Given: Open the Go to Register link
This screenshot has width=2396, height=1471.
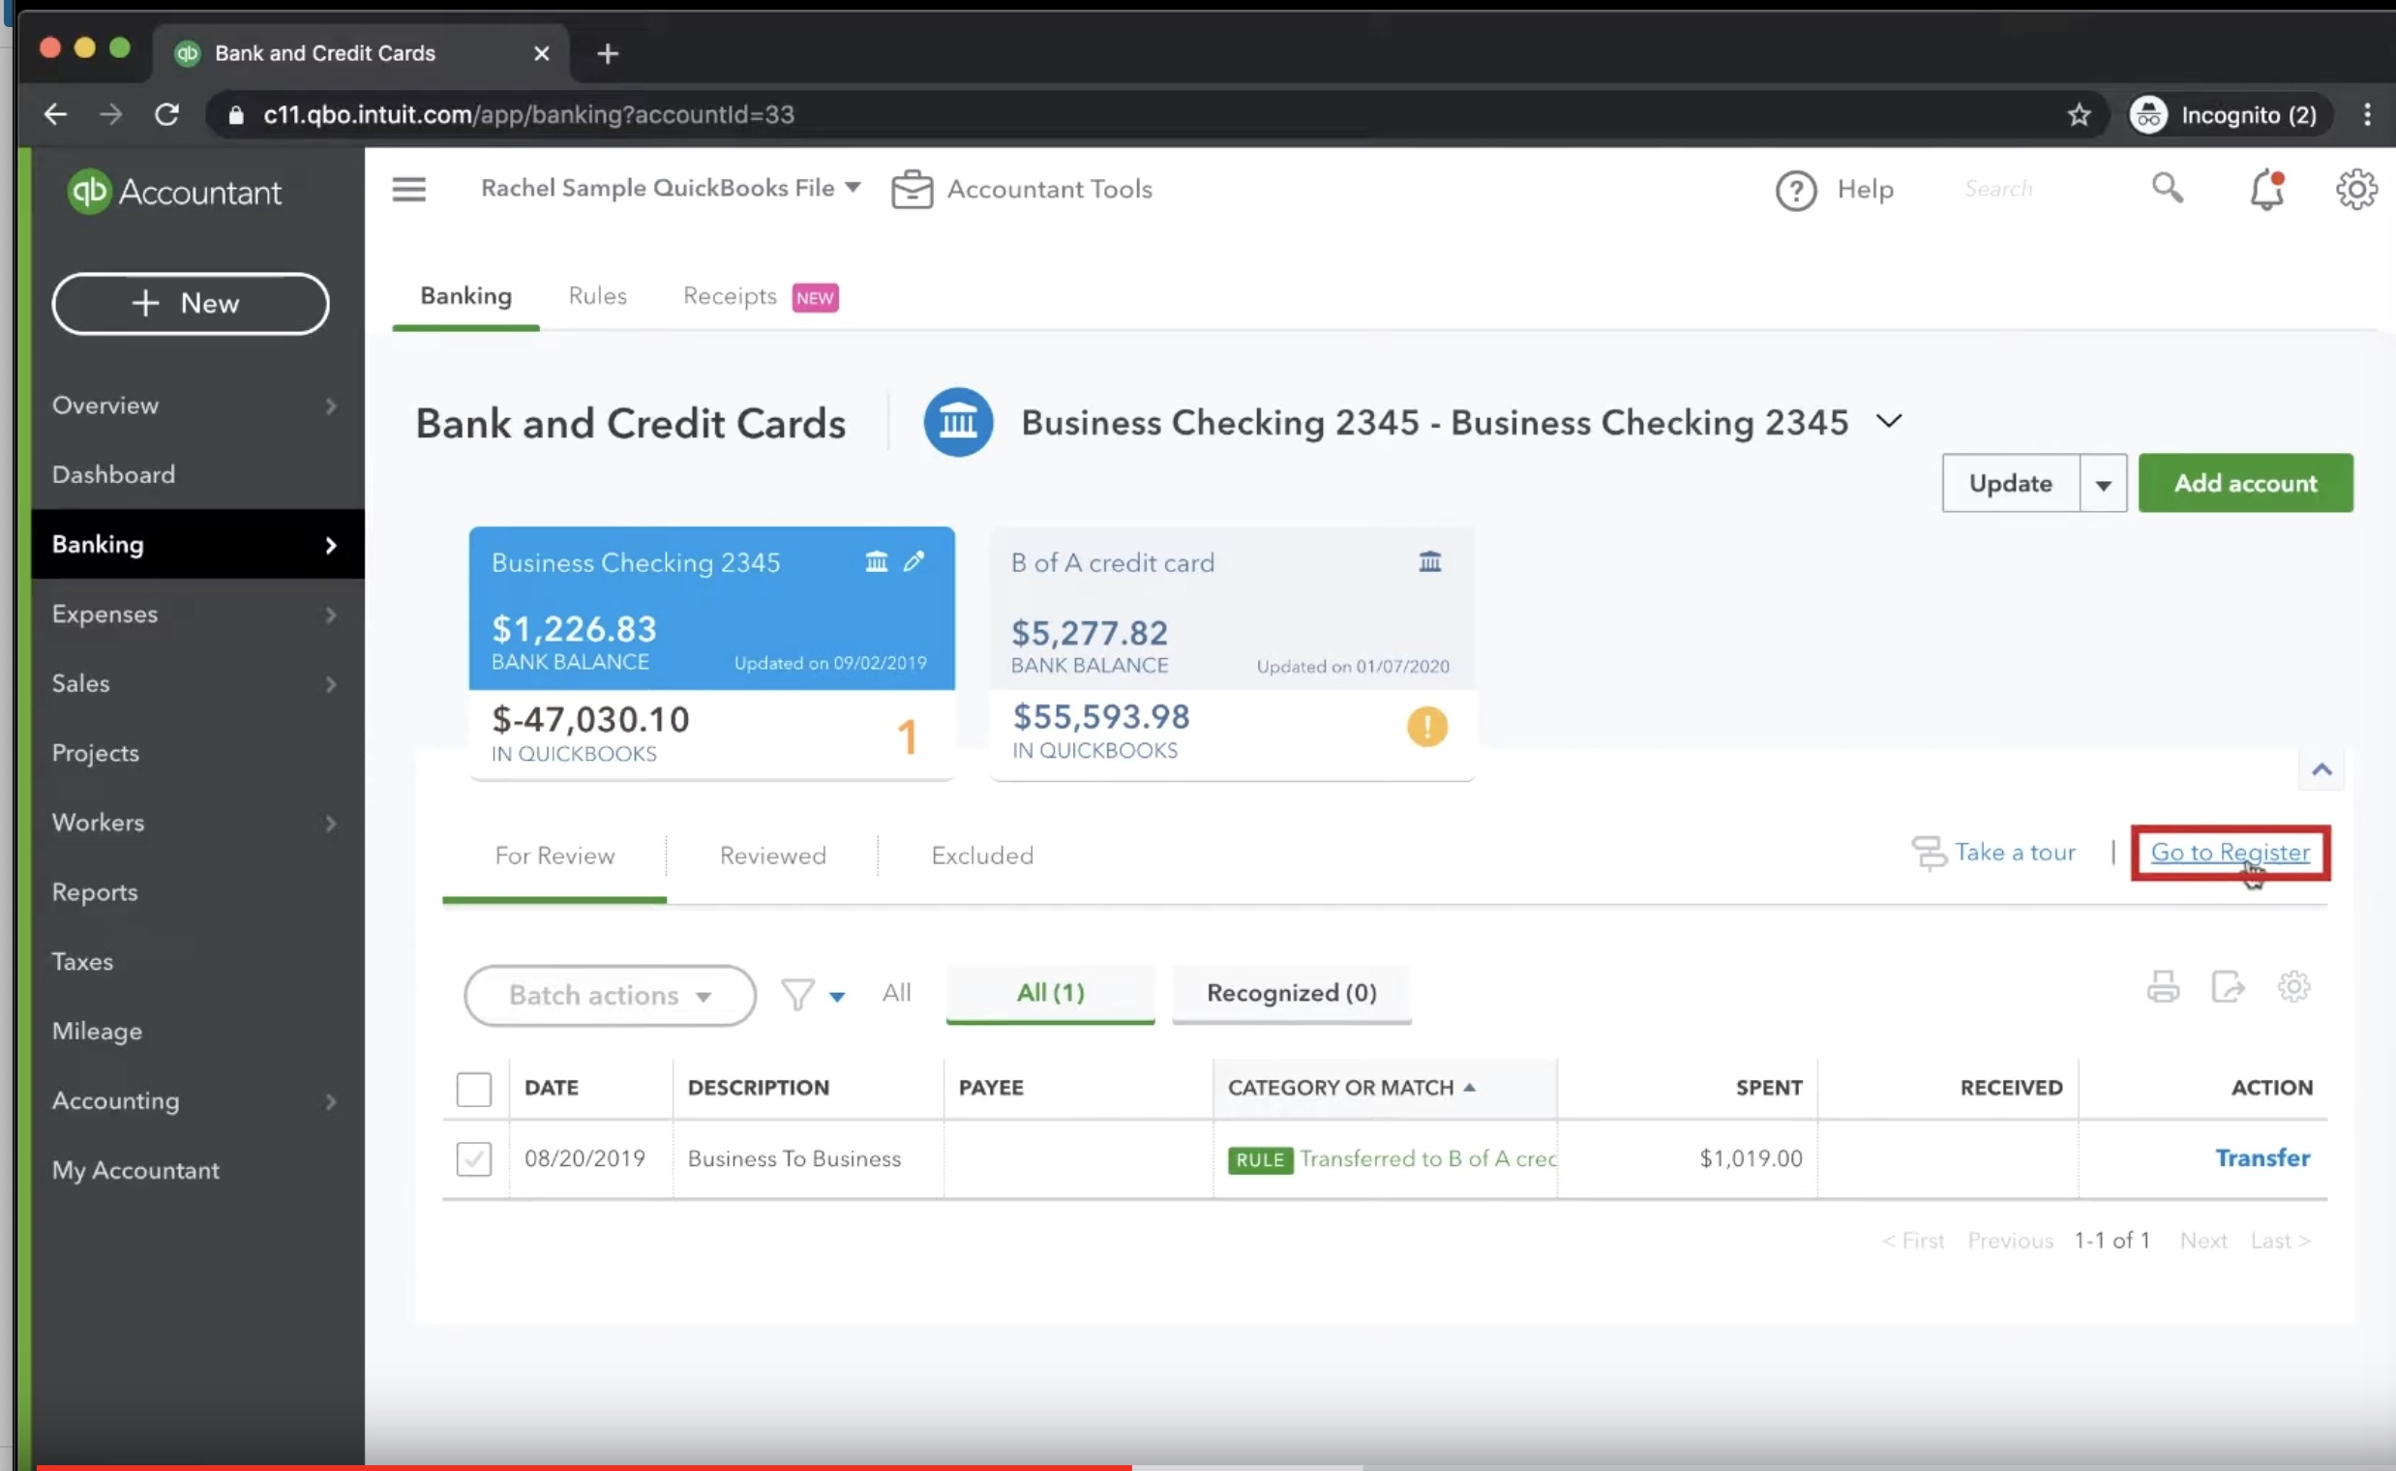Looking at the screenshot, I should 2229,853.
